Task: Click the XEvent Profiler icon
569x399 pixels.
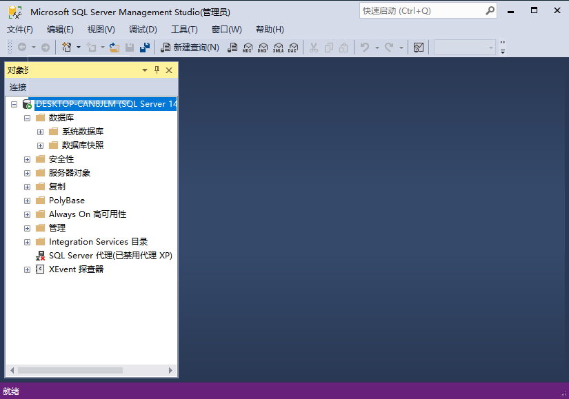Action: tap(40, 269)
